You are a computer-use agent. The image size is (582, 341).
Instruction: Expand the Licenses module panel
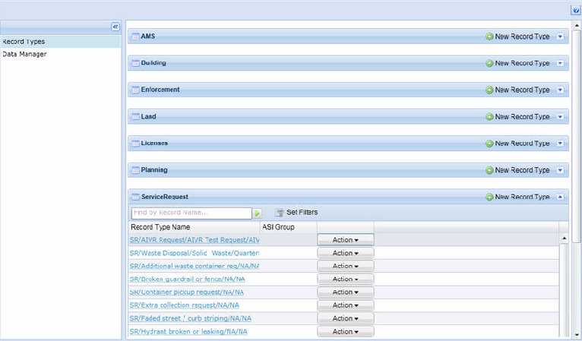pyautogui.click(x=561, y=144)
